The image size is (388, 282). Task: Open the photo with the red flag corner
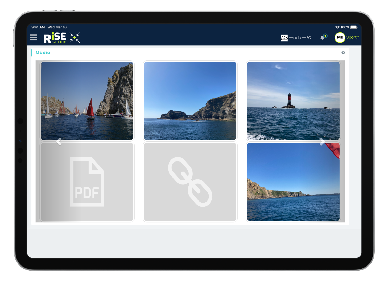293,182
